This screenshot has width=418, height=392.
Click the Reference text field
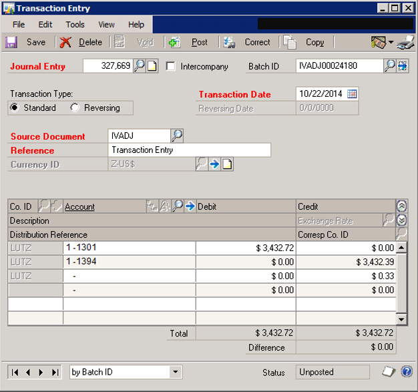pos(190,150)
